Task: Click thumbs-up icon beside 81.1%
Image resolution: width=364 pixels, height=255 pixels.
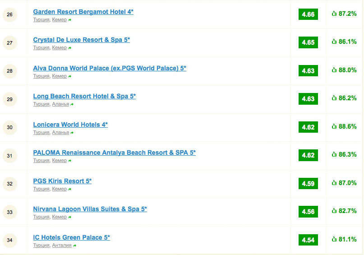Action: 334,239
